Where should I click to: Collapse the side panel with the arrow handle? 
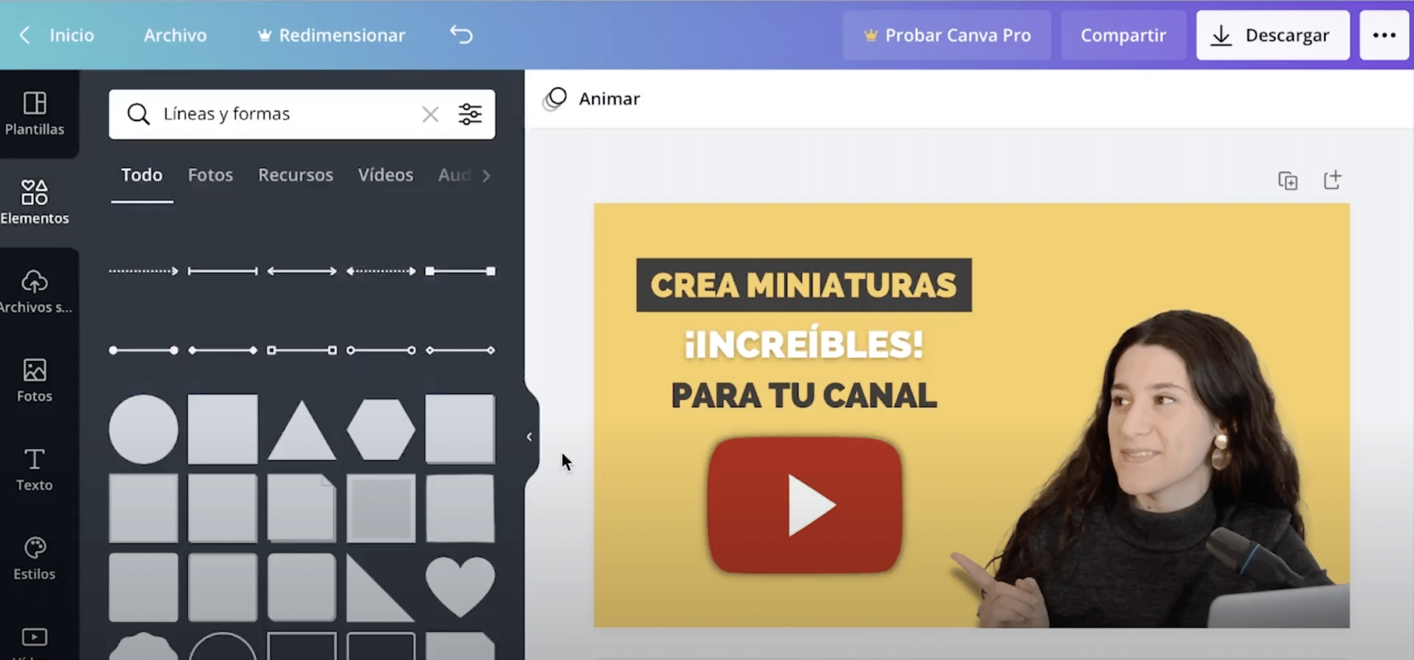(x=530, y=437)
